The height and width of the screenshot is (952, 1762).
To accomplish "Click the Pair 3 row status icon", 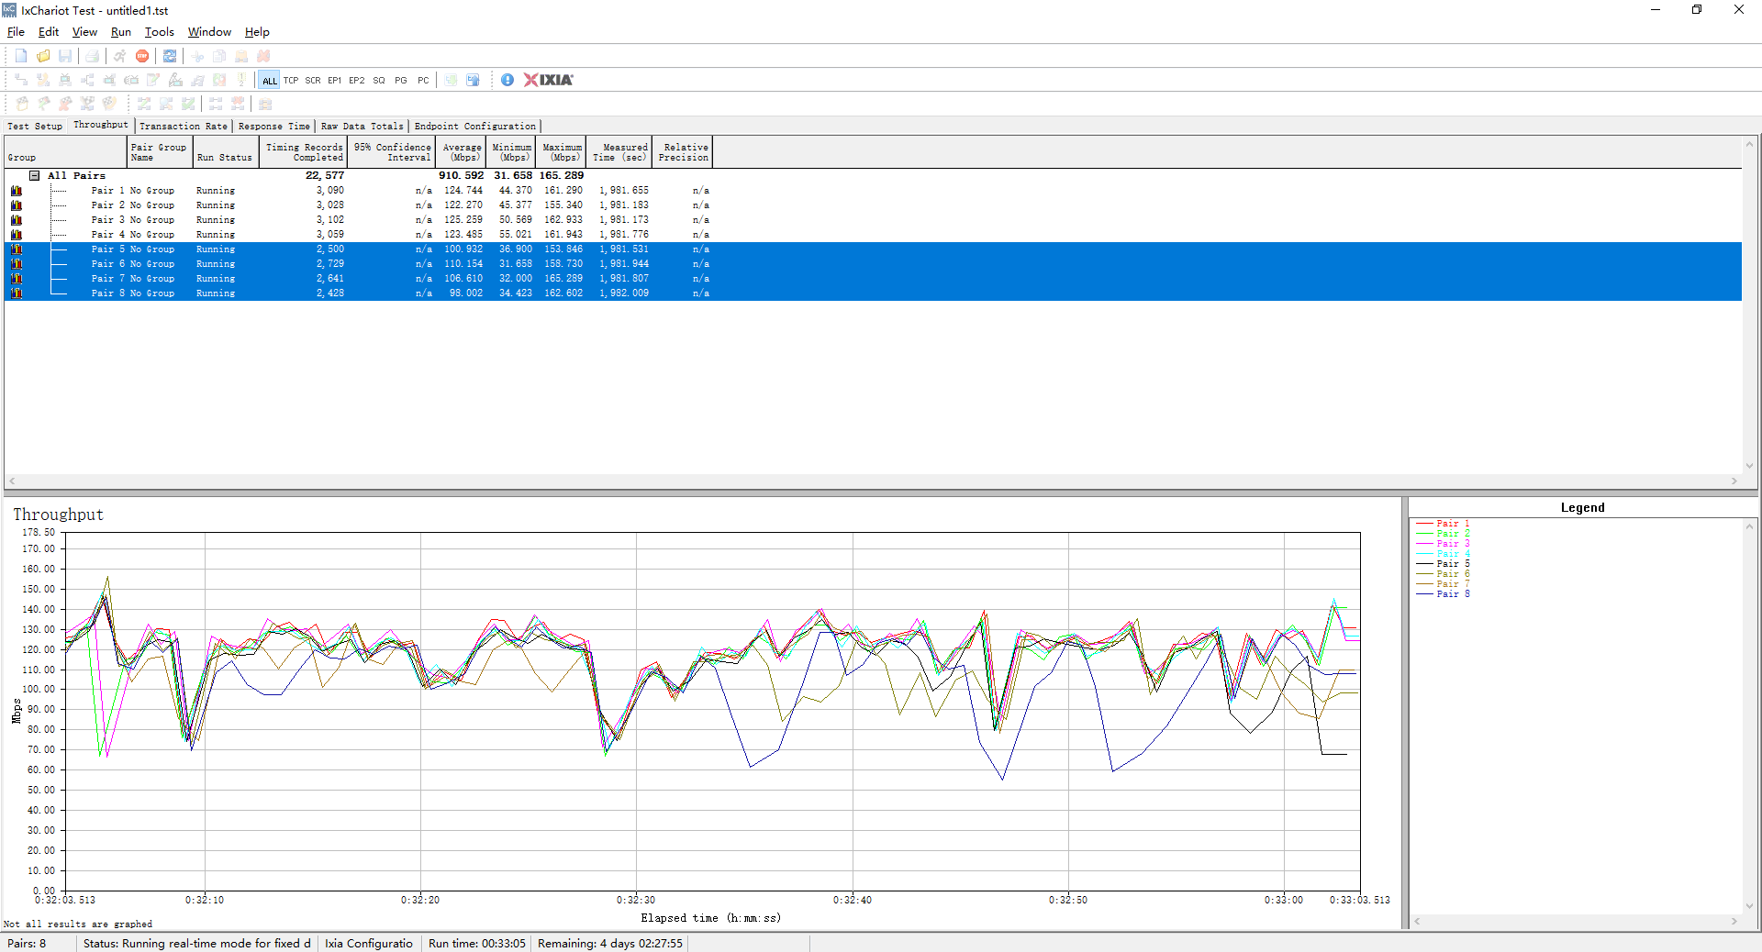I will coord(17,220).
